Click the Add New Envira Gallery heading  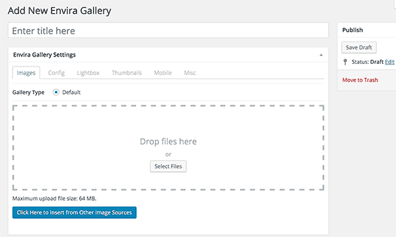pyautogui.click(x=59, y=11)
